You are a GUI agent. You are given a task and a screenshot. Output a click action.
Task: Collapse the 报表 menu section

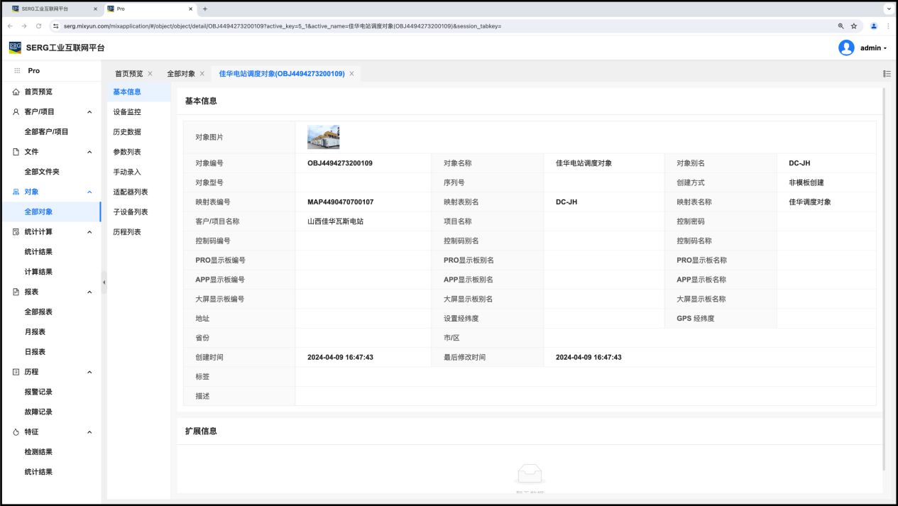pyautogui.click(x=89, y=292)
